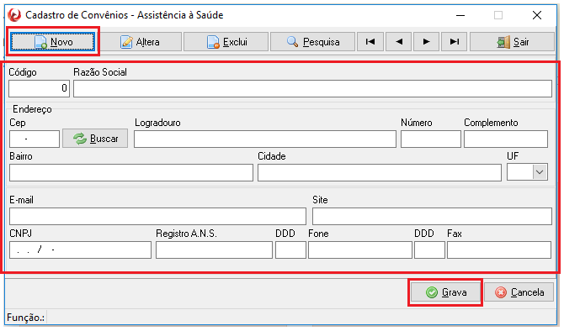Viewport: 564px width, 331px height.
Task: Focus the CNPJ masked field
Action: 80,250
